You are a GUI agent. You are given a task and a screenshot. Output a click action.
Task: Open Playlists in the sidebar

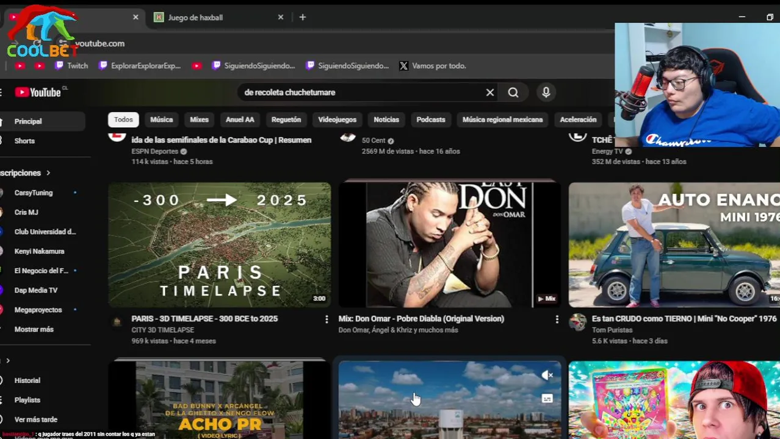[43, 400]
